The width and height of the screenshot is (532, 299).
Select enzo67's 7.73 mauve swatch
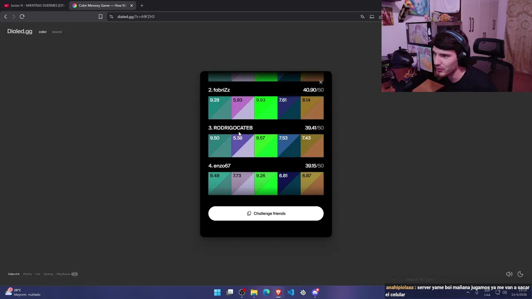click(243, 184)
